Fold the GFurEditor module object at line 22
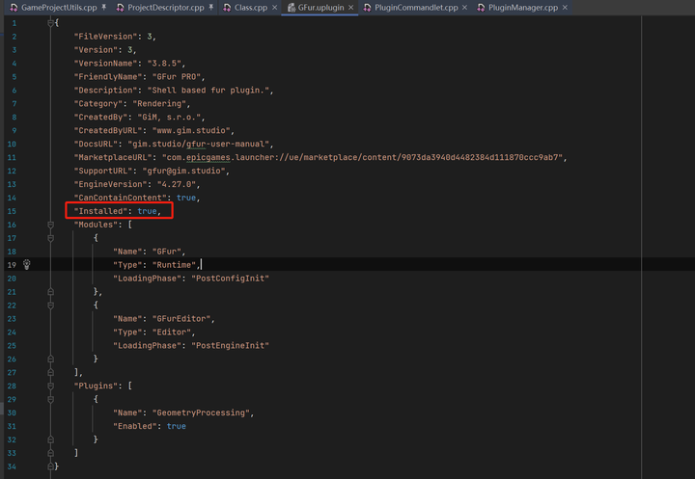 [x=50, y=305]
